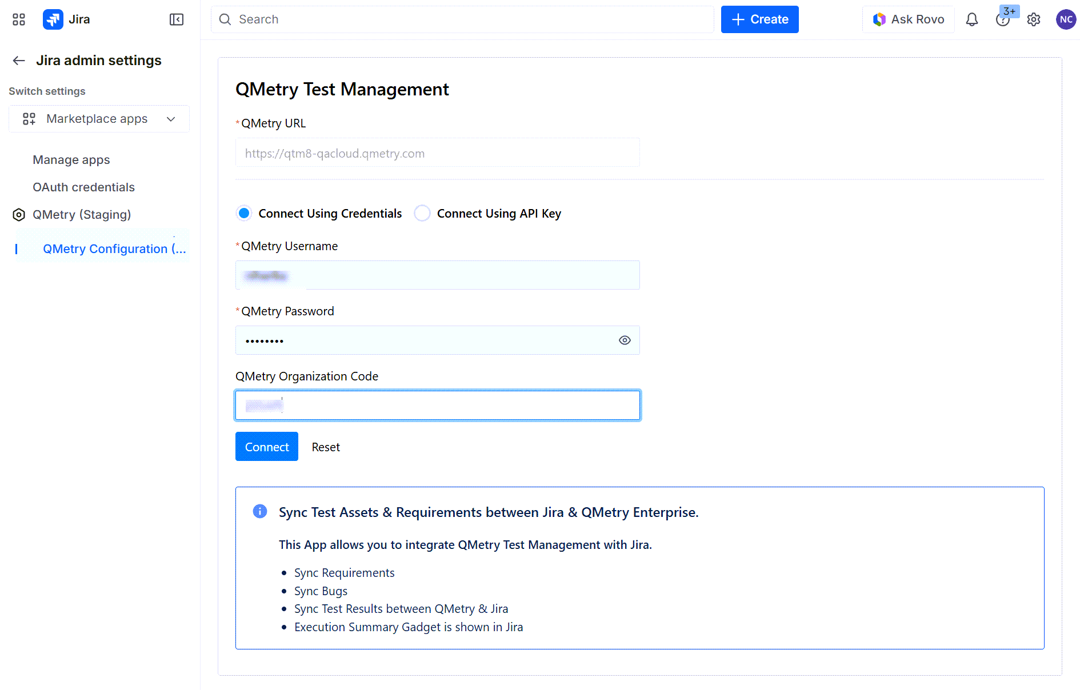Viewport: 1080px width, 690px height.
Task: Expand the QMetry (Staging) section
Action: (x=82, y=215)
